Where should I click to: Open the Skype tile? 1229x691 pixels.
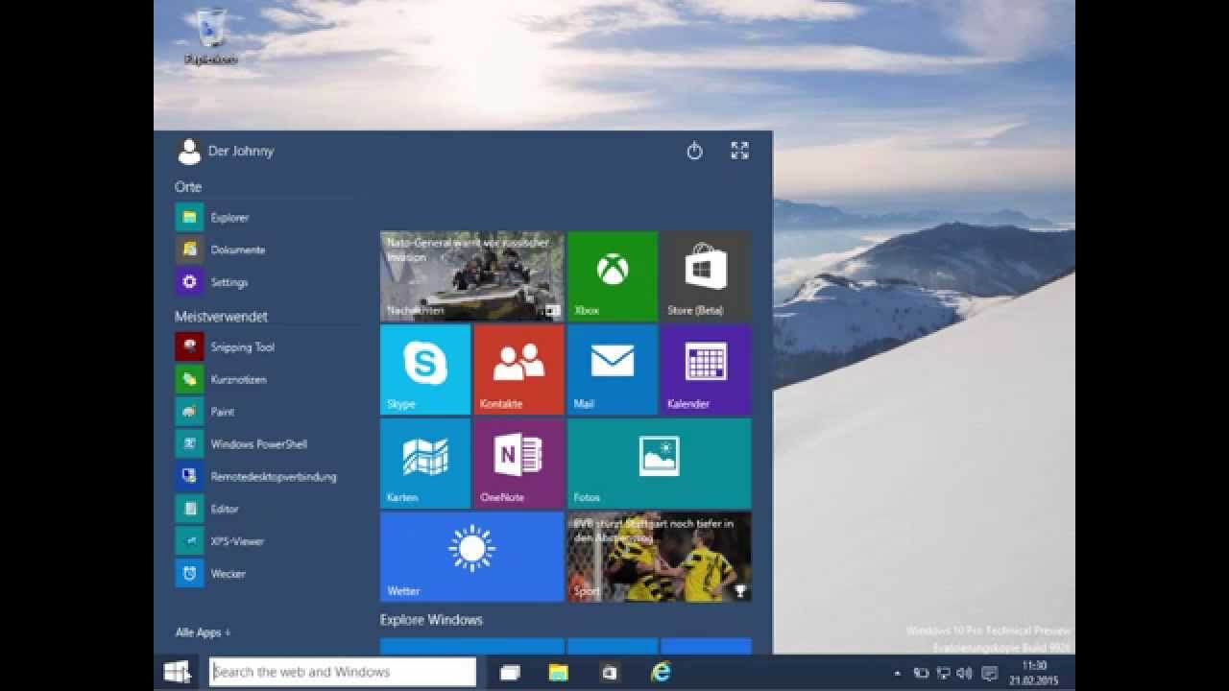[425, 369]
